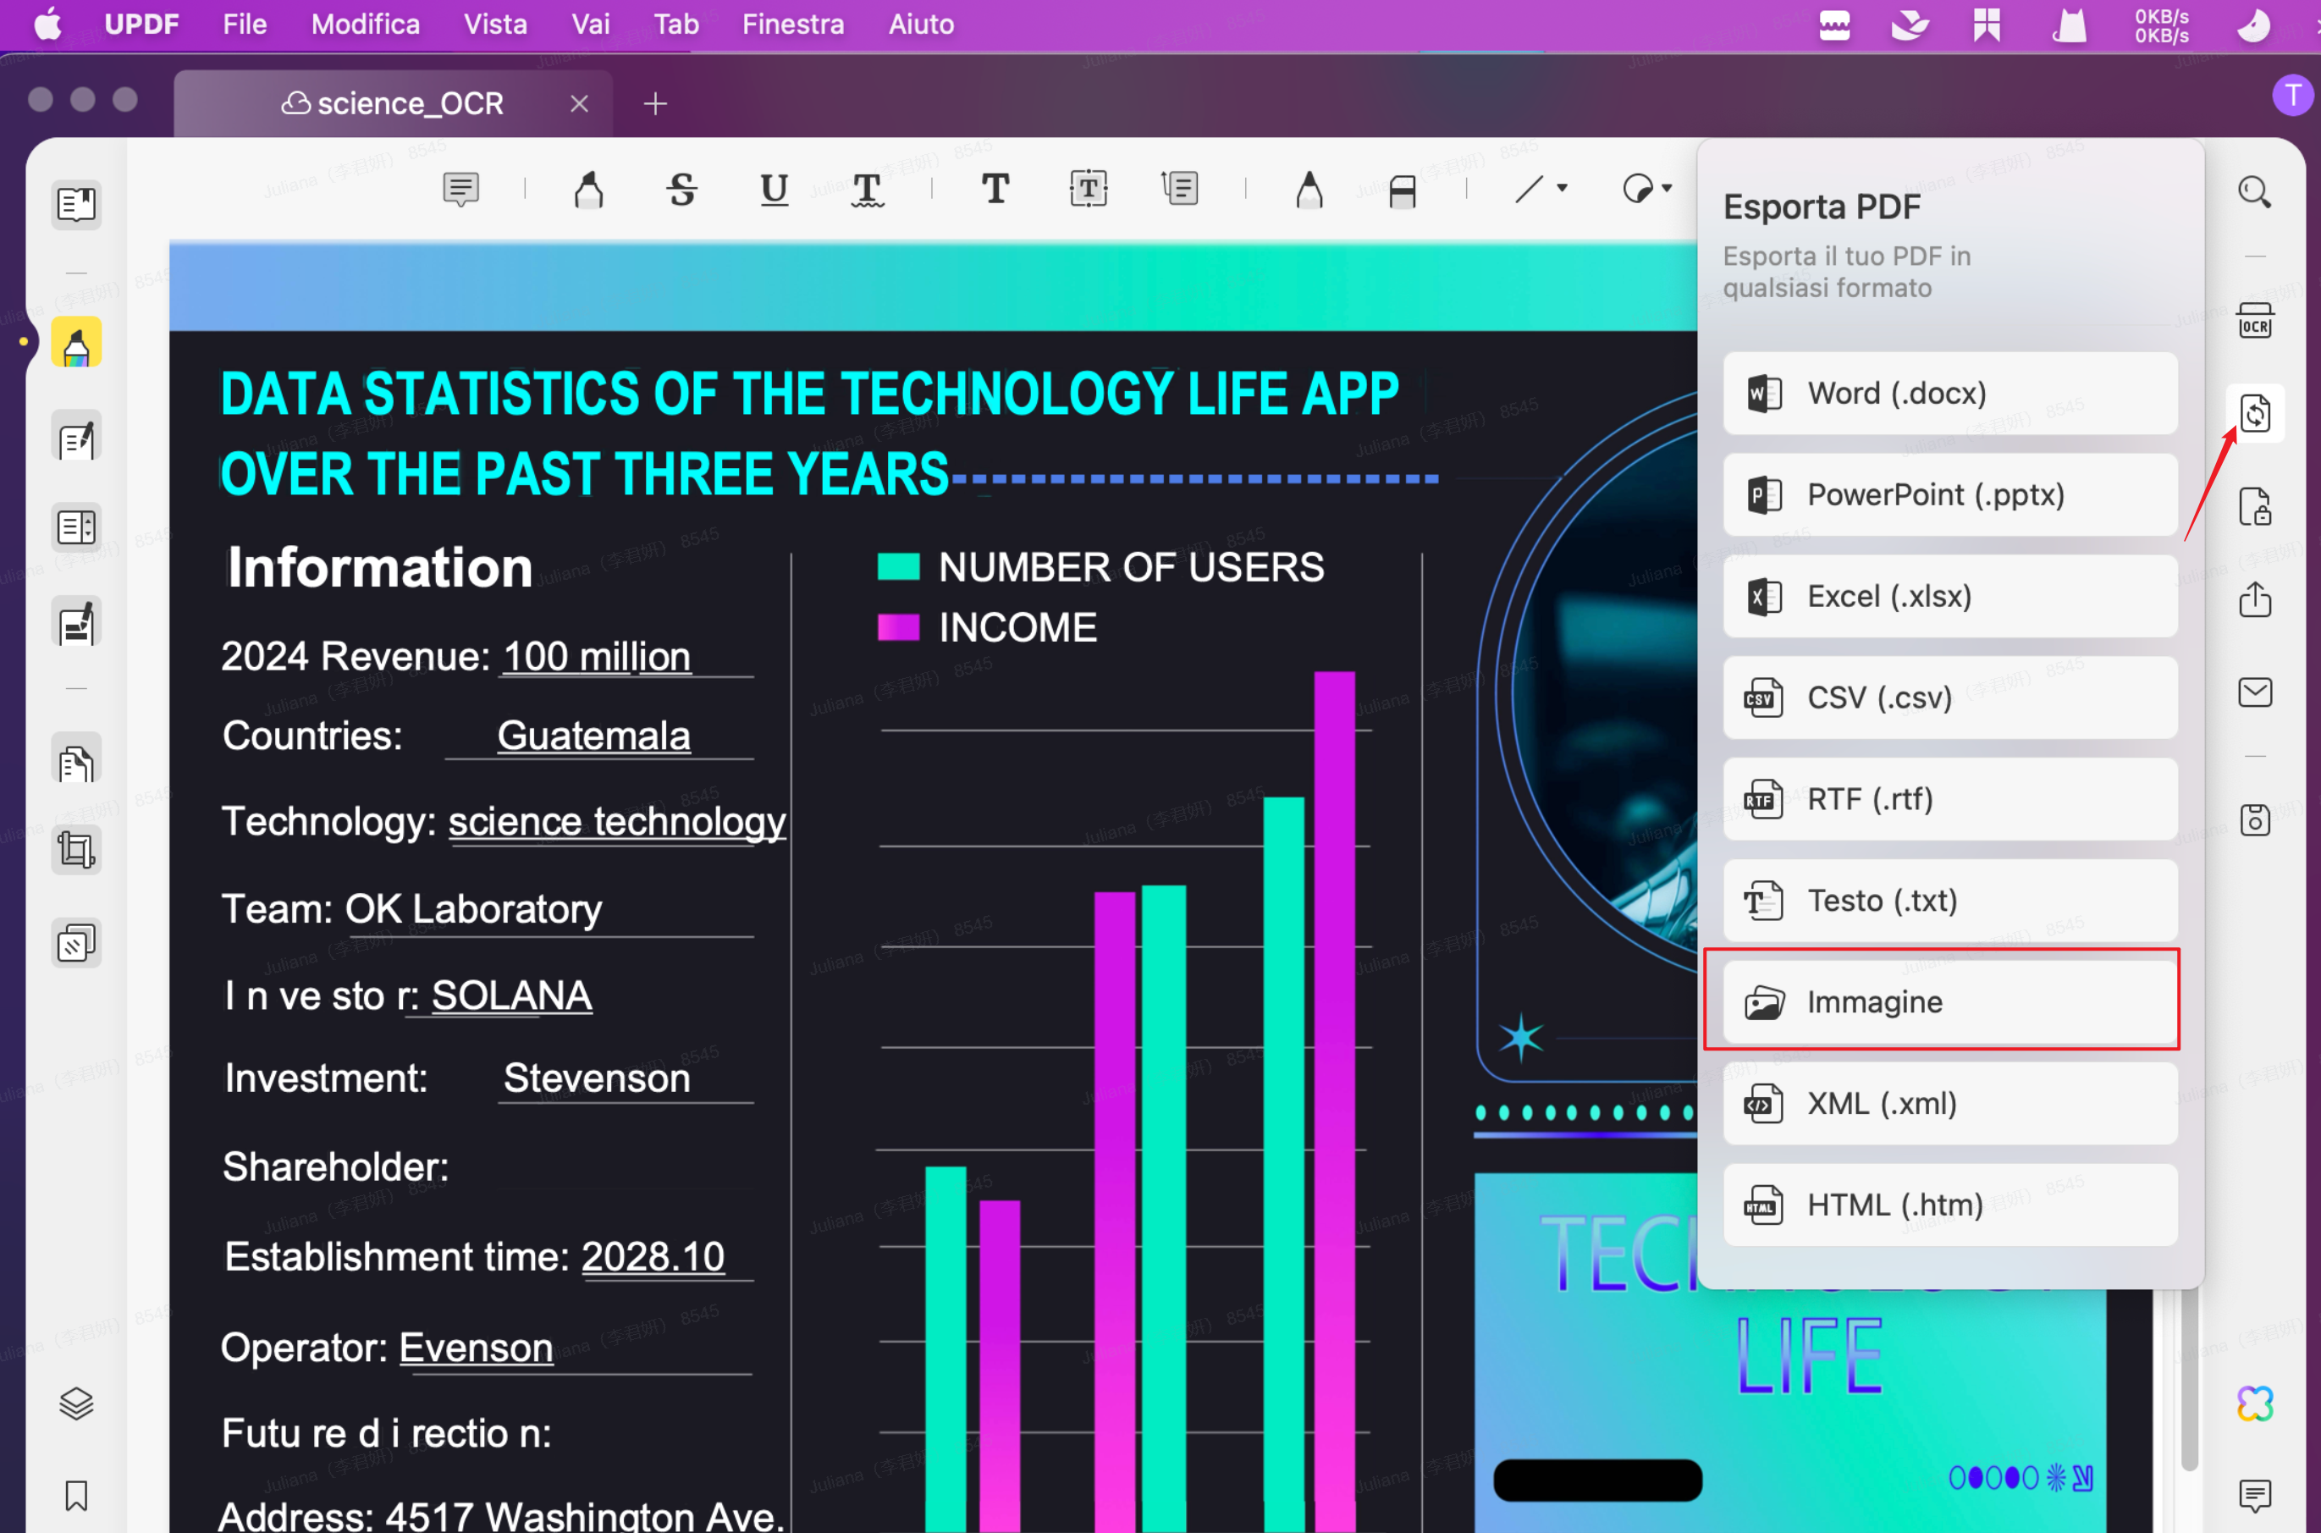Select the eraser tool
Image resolution: width=2321 pixels, height=1533 pixels.
pyautogui.click(x=1402, y=191)
